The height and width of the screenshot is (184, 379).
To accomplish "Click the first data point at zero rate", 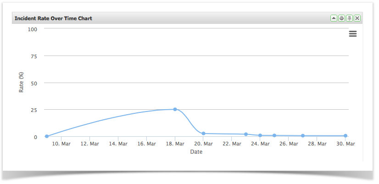I will pos(47,136).
